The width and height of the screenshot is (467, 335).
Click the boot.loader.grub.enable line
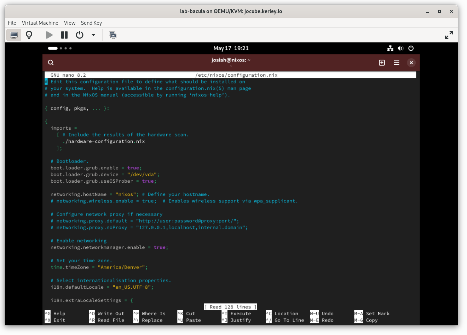coord(96,168)
